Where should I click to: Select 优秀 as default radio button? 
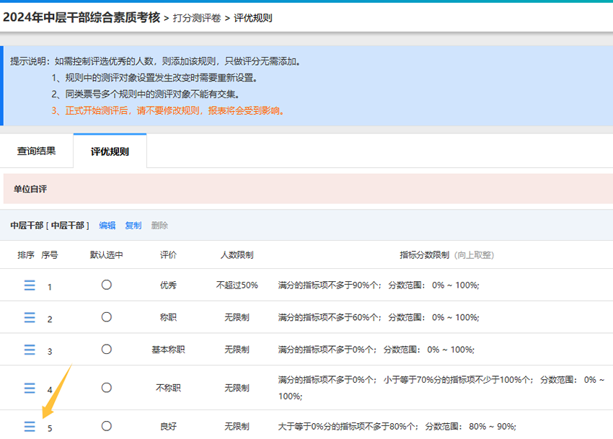pos(106,285)
